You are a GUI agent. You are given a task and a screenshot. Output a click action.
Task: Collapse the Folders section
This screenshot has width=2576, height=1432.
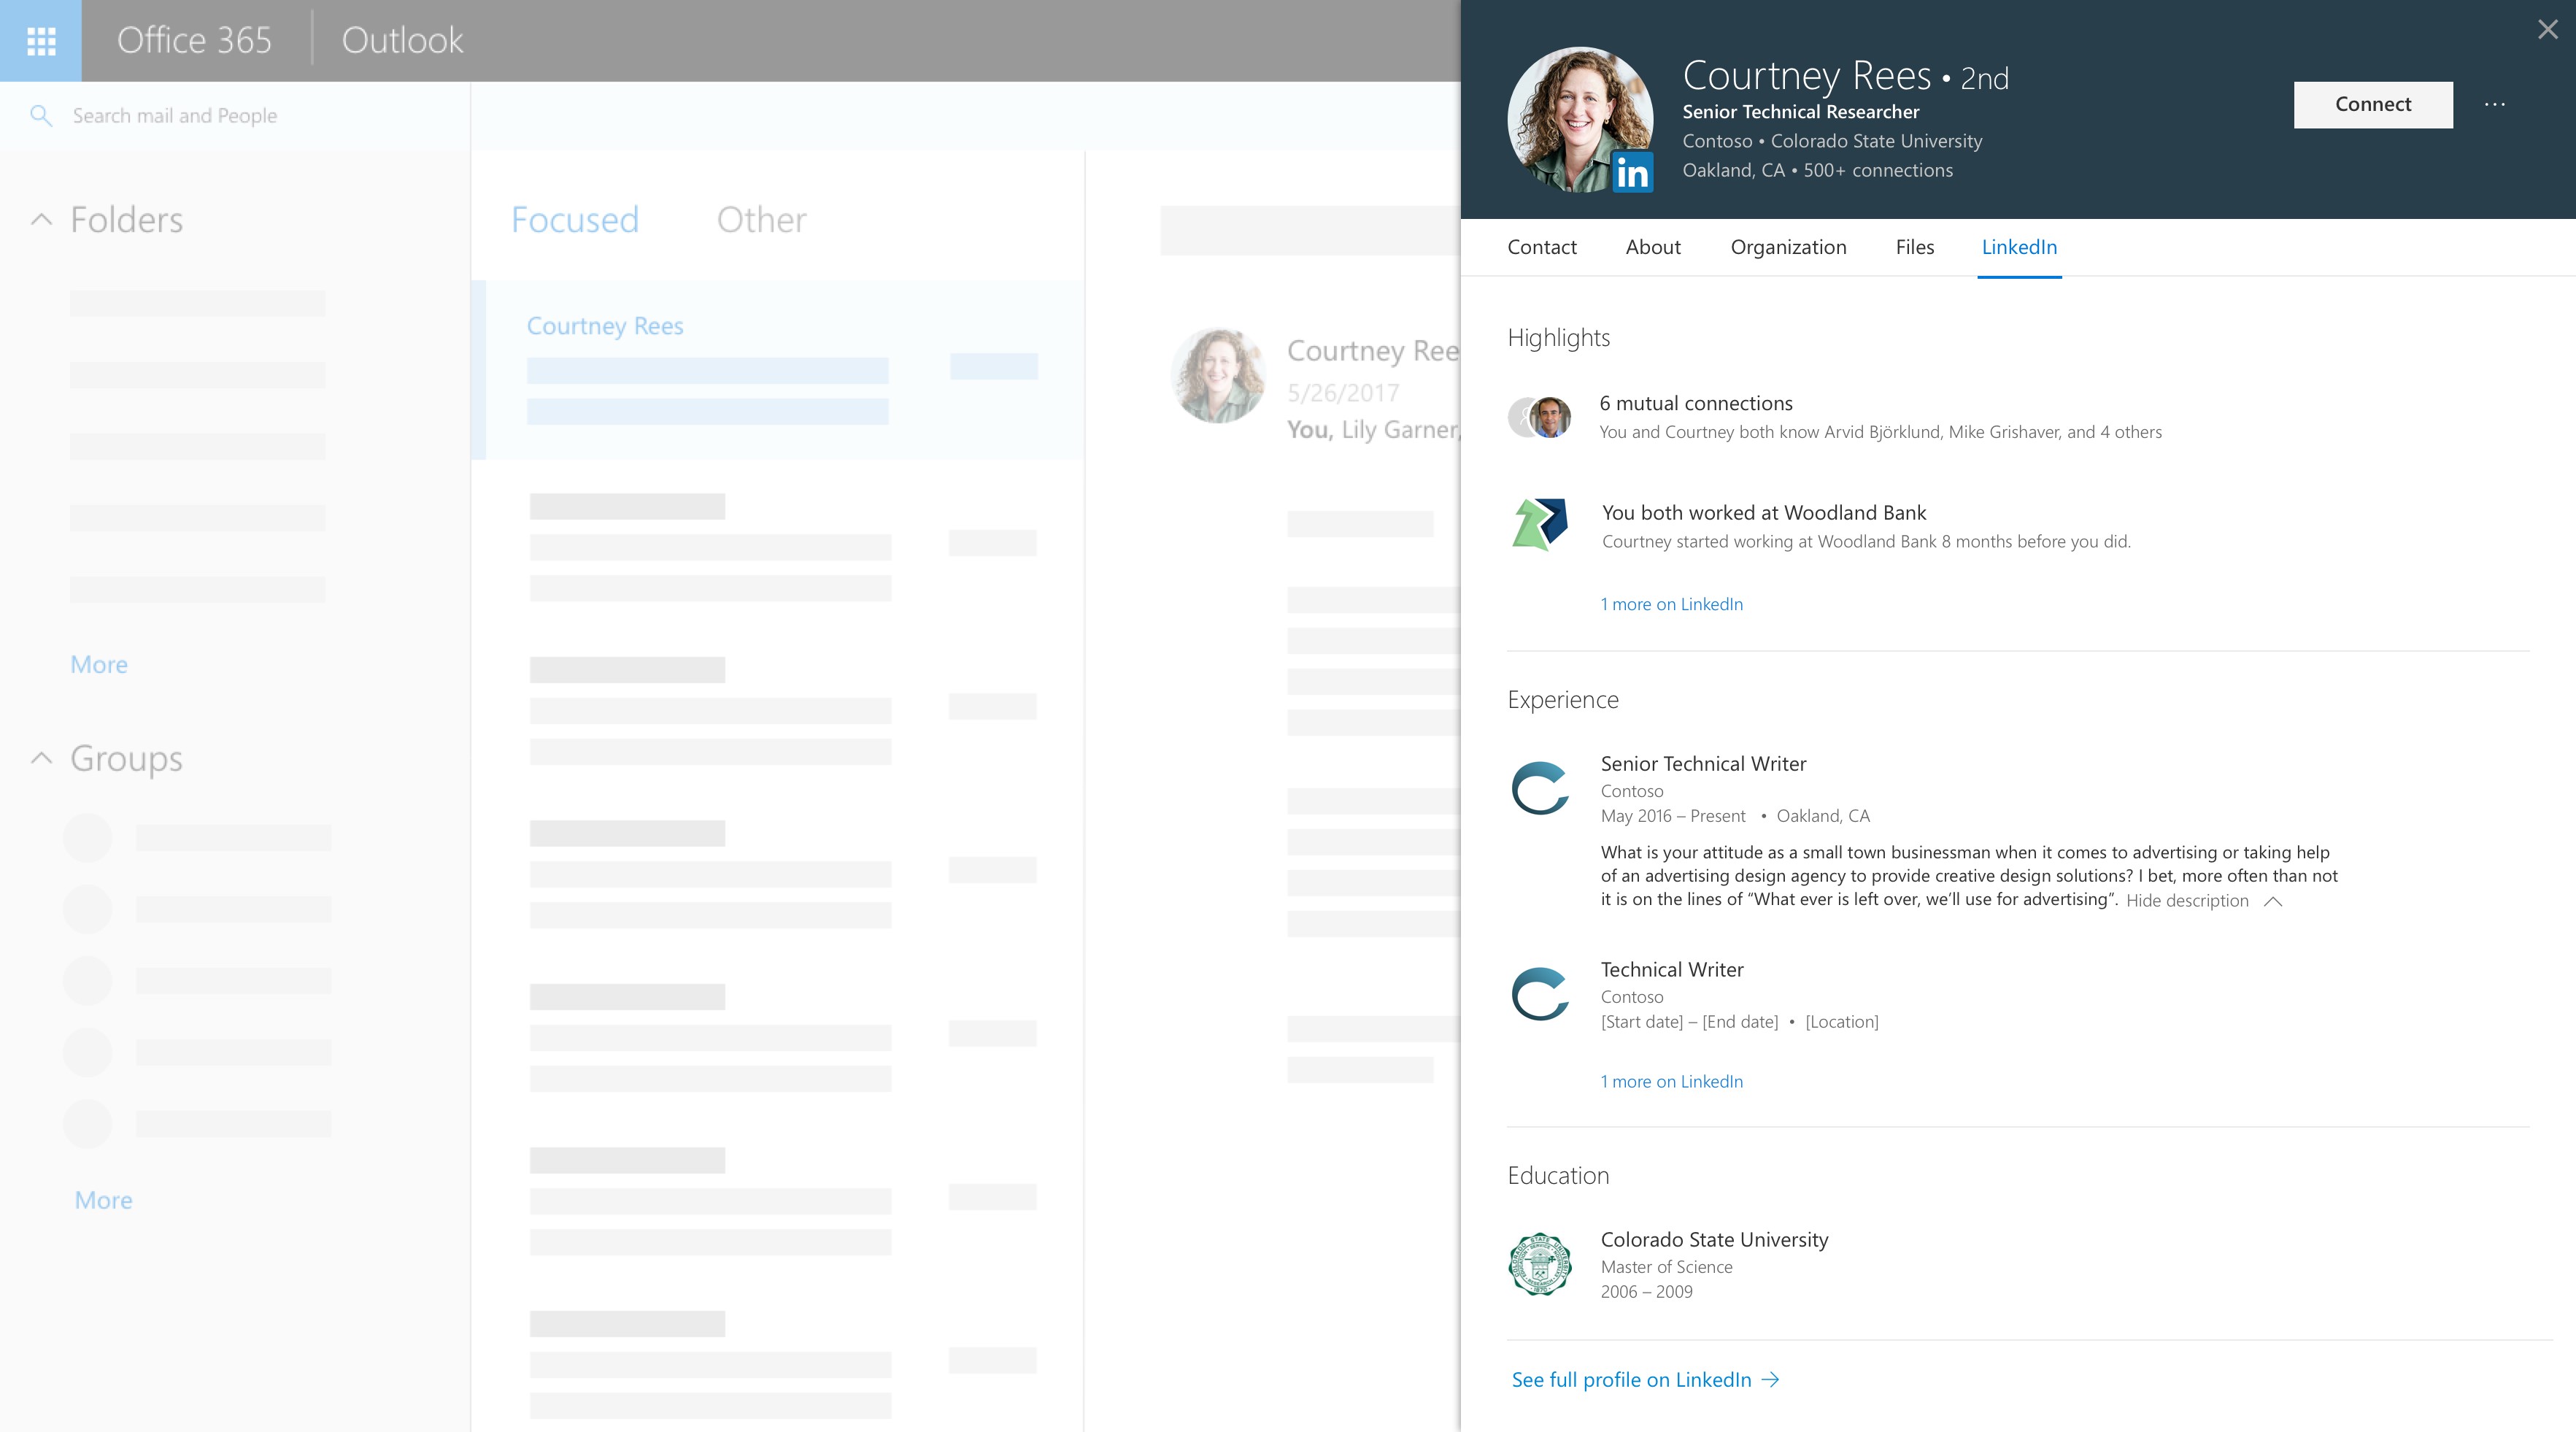coord(41,220)
